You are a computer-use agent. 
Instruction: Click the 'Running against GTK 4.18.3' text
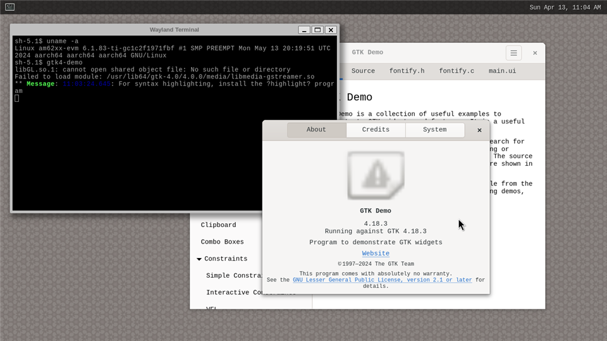point(376,232)
